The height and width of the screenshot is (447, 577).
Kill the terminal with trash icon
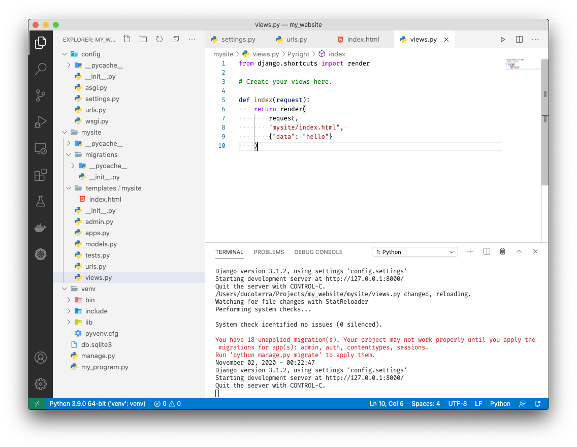[x=502, y=251]
